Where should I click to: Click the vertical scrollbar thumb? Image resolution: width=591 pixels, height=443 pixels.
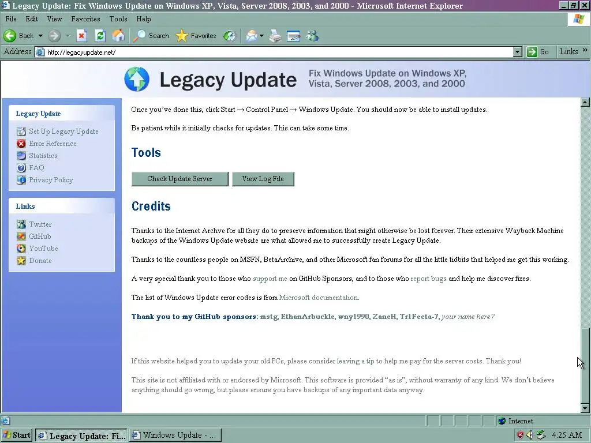(585, 365)
